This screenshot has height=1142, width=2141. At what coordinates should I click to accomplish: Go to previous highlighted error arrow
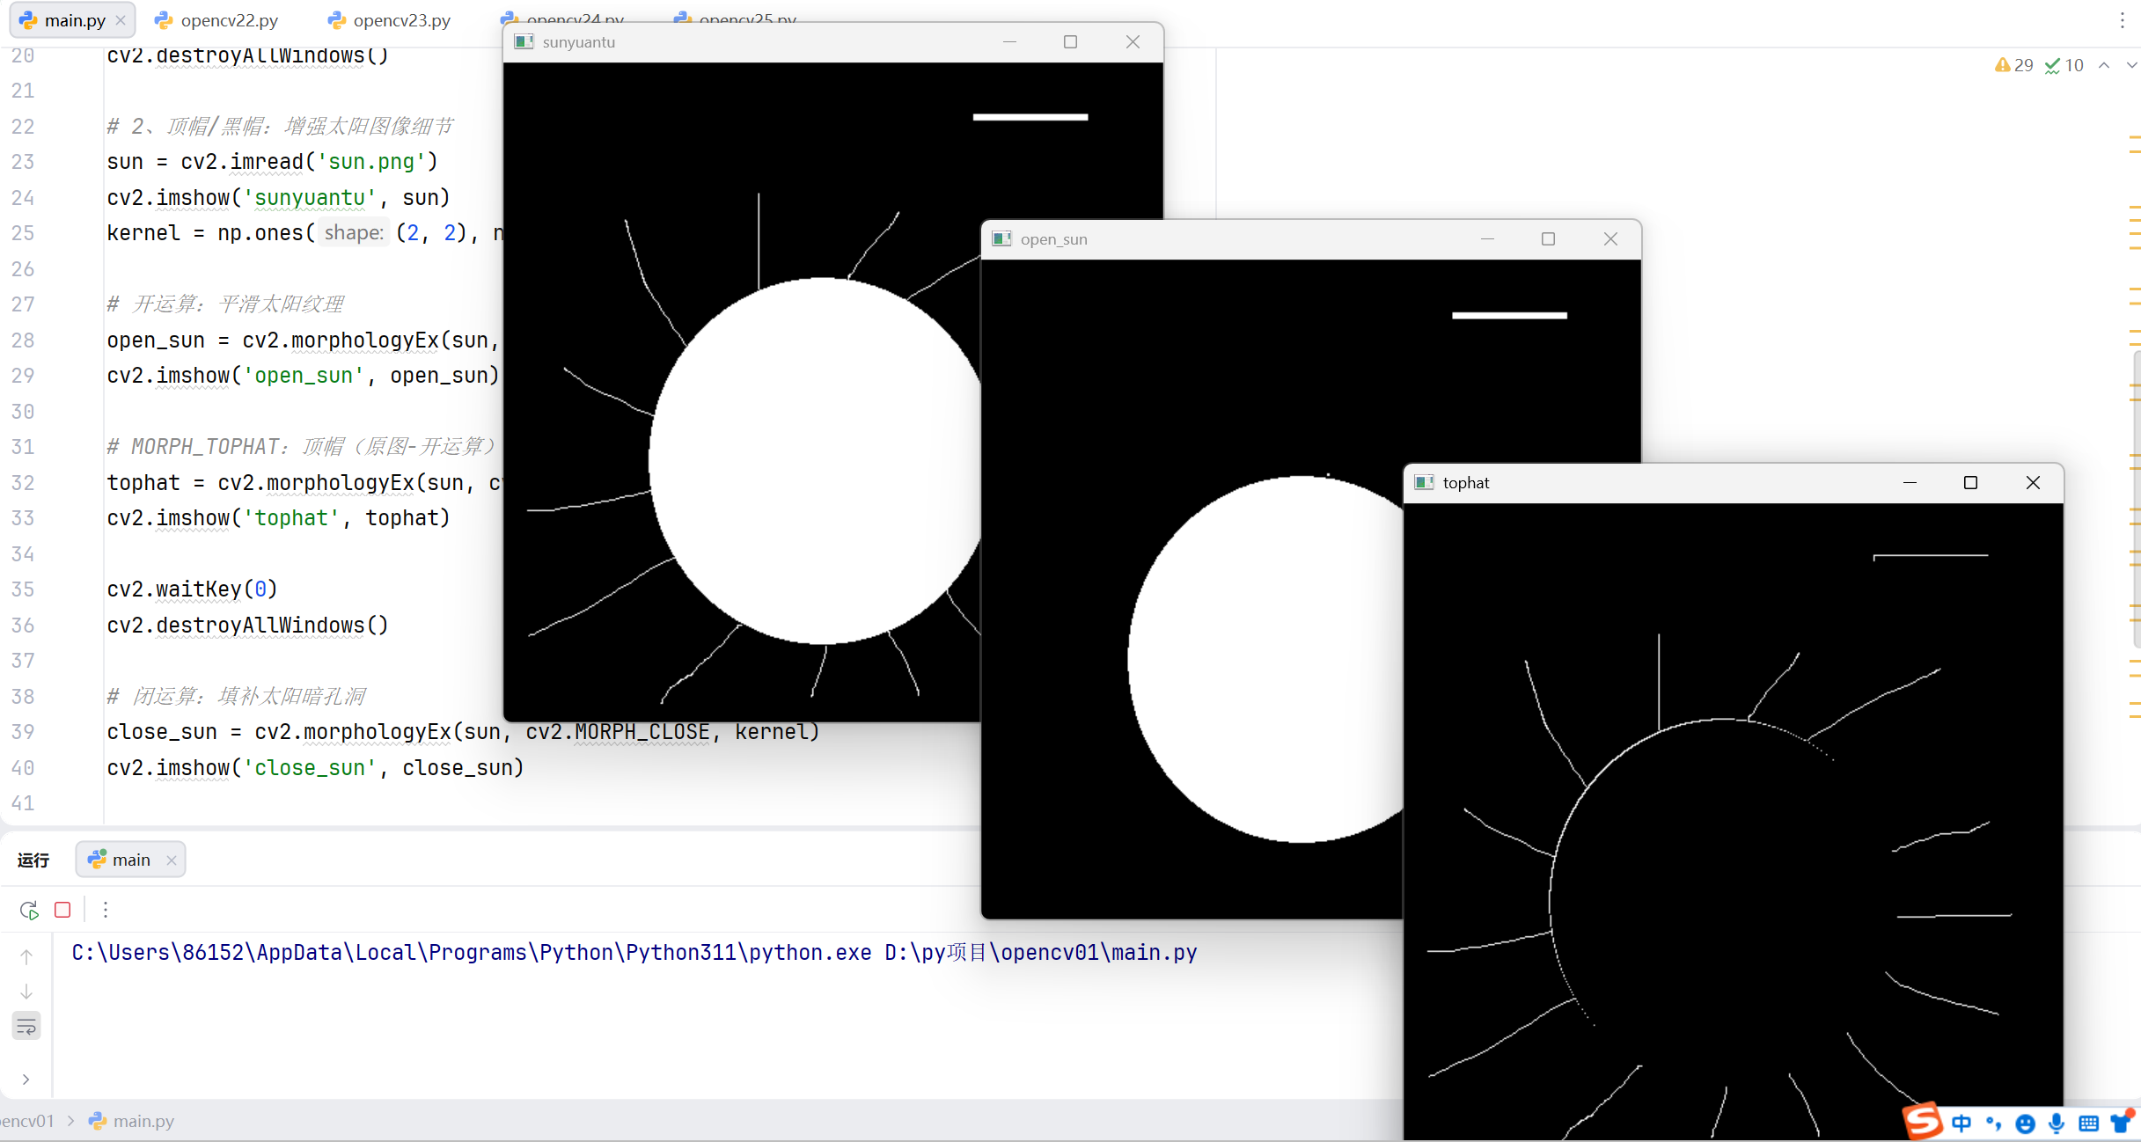tap(2104, 65)
